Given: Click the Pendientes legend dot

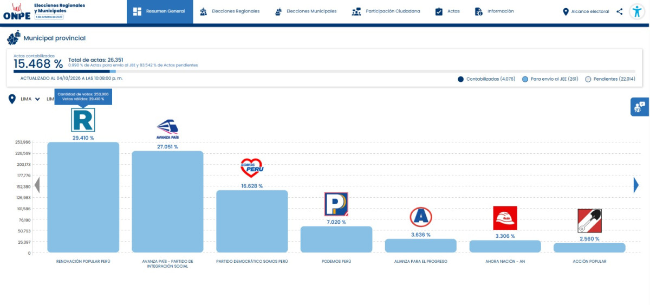Looking at the screenshot, I should click(x=588, y=79).
